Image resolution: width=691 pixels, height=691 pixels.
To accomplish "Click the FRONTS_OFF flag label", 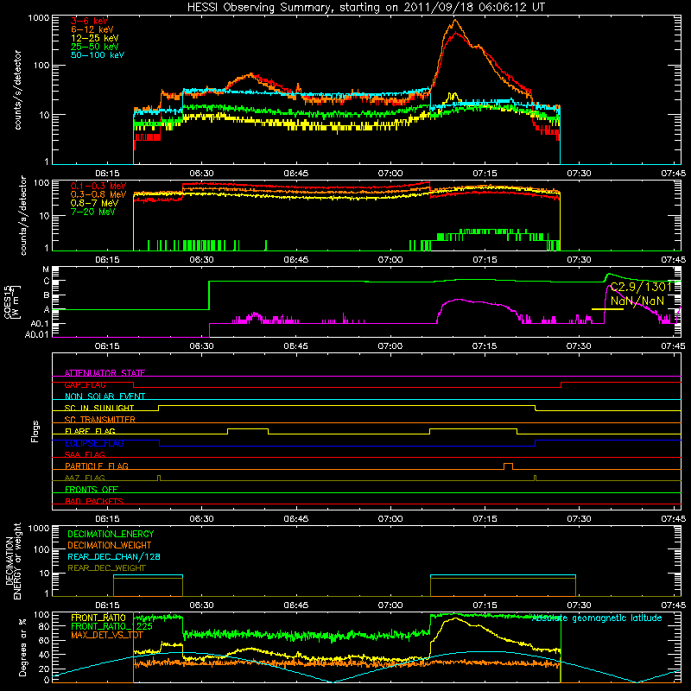I will point(92,489).
